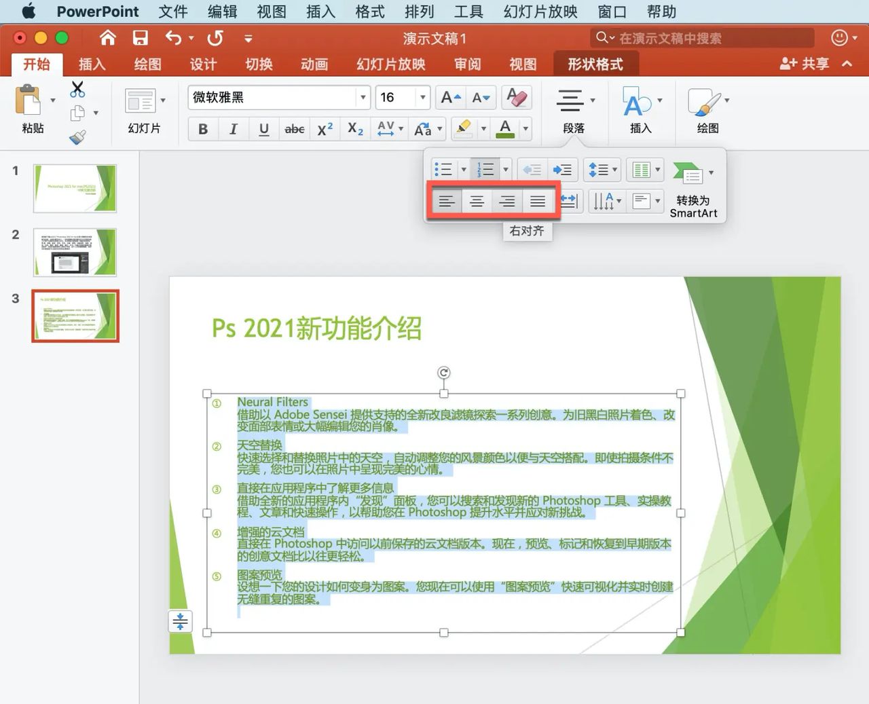The width and height of the screenshot is (869, 704).
Task: Clear all formatting with eraser icon
Action: pos(517,98)
